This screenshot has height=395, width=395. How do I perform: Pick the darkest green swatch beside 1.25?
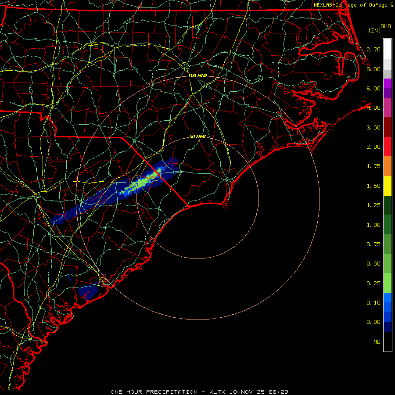tap(388, 205)
